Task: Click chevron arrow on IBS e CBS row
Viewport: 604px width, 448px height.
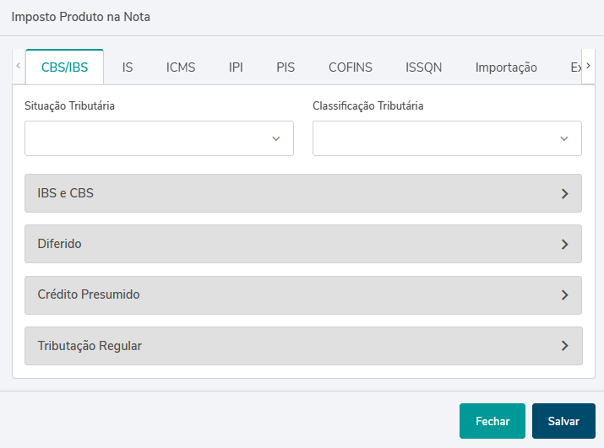Action: [x=564, y=193]
